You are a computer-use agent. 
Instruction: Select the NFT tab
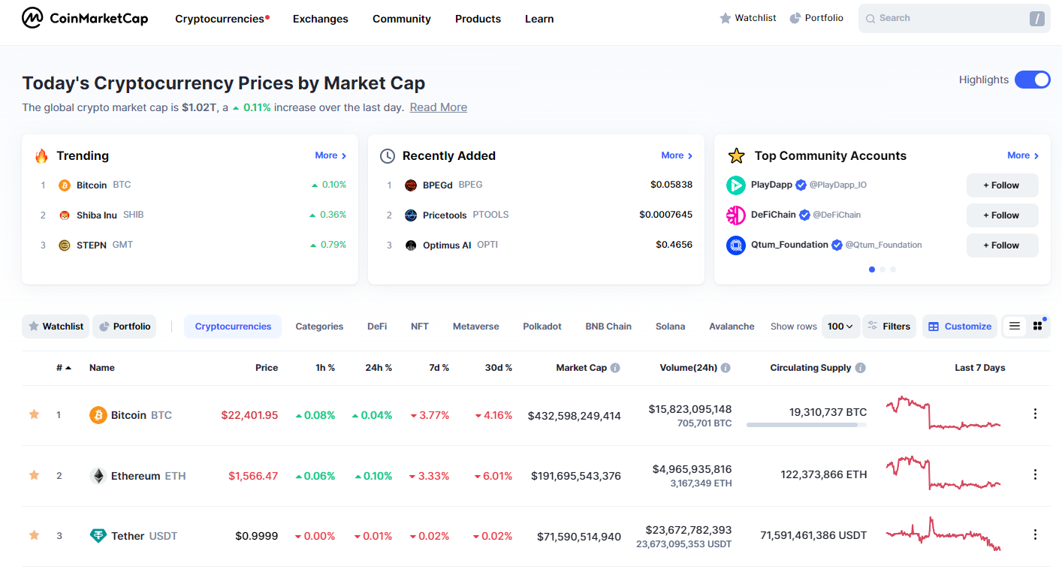coord(420,327)
